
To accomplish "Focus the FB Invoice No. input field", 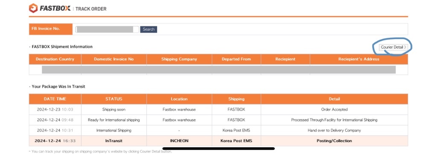I will point(107,29).
